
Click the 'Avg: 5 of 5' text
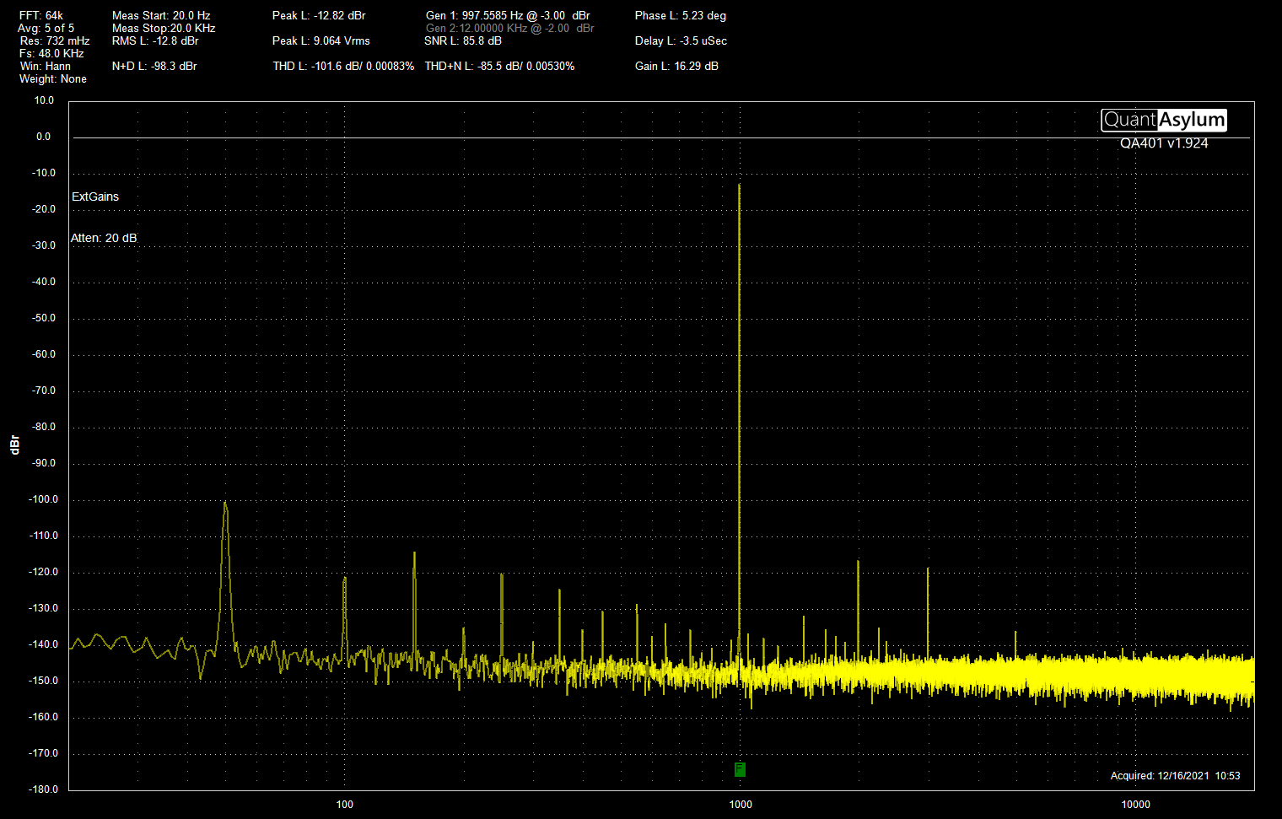[46, 28]
